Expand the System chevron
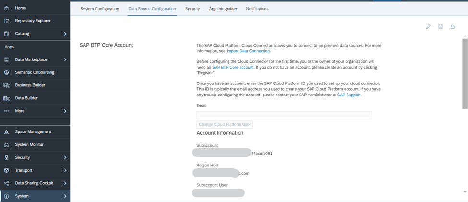The width and height of the screenshot is (468, 202). click(x=65, y=196)
